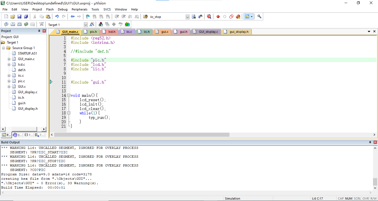The image size is (378, 201).
Task: Open the Flash menu
Action: (x=50, y=9)
